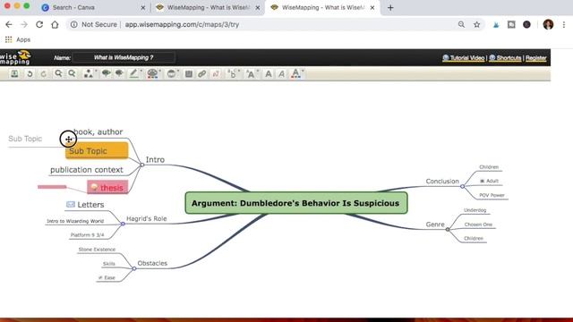Image resolution: width=573 pixels, height=322 pixels.
Task: Click the Register link
Action: click(x=535, y=57)
